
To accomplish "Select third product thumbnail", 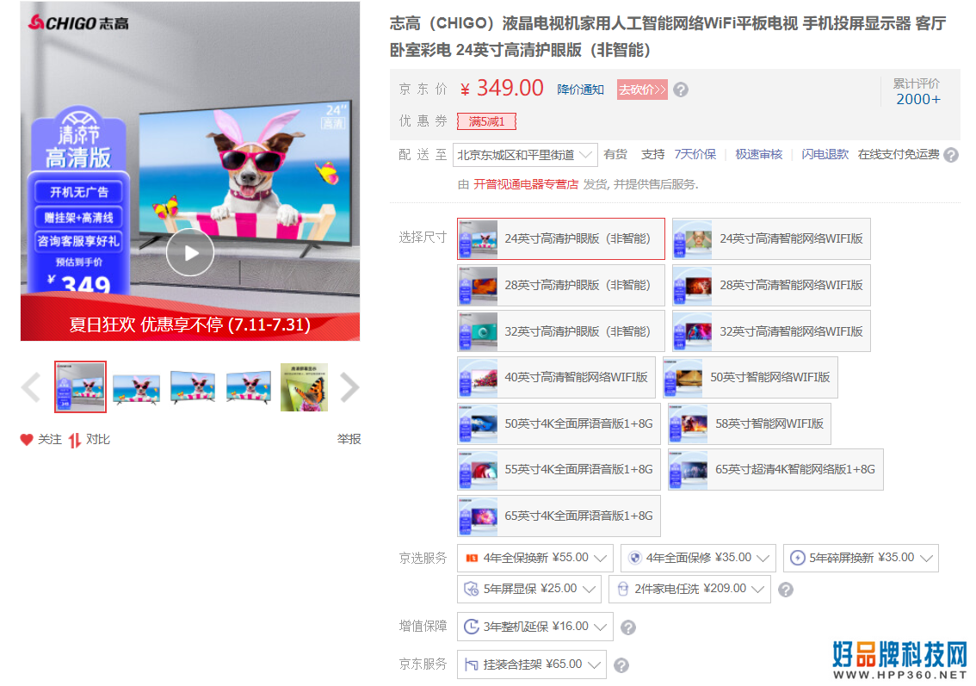I will (192, 387).
